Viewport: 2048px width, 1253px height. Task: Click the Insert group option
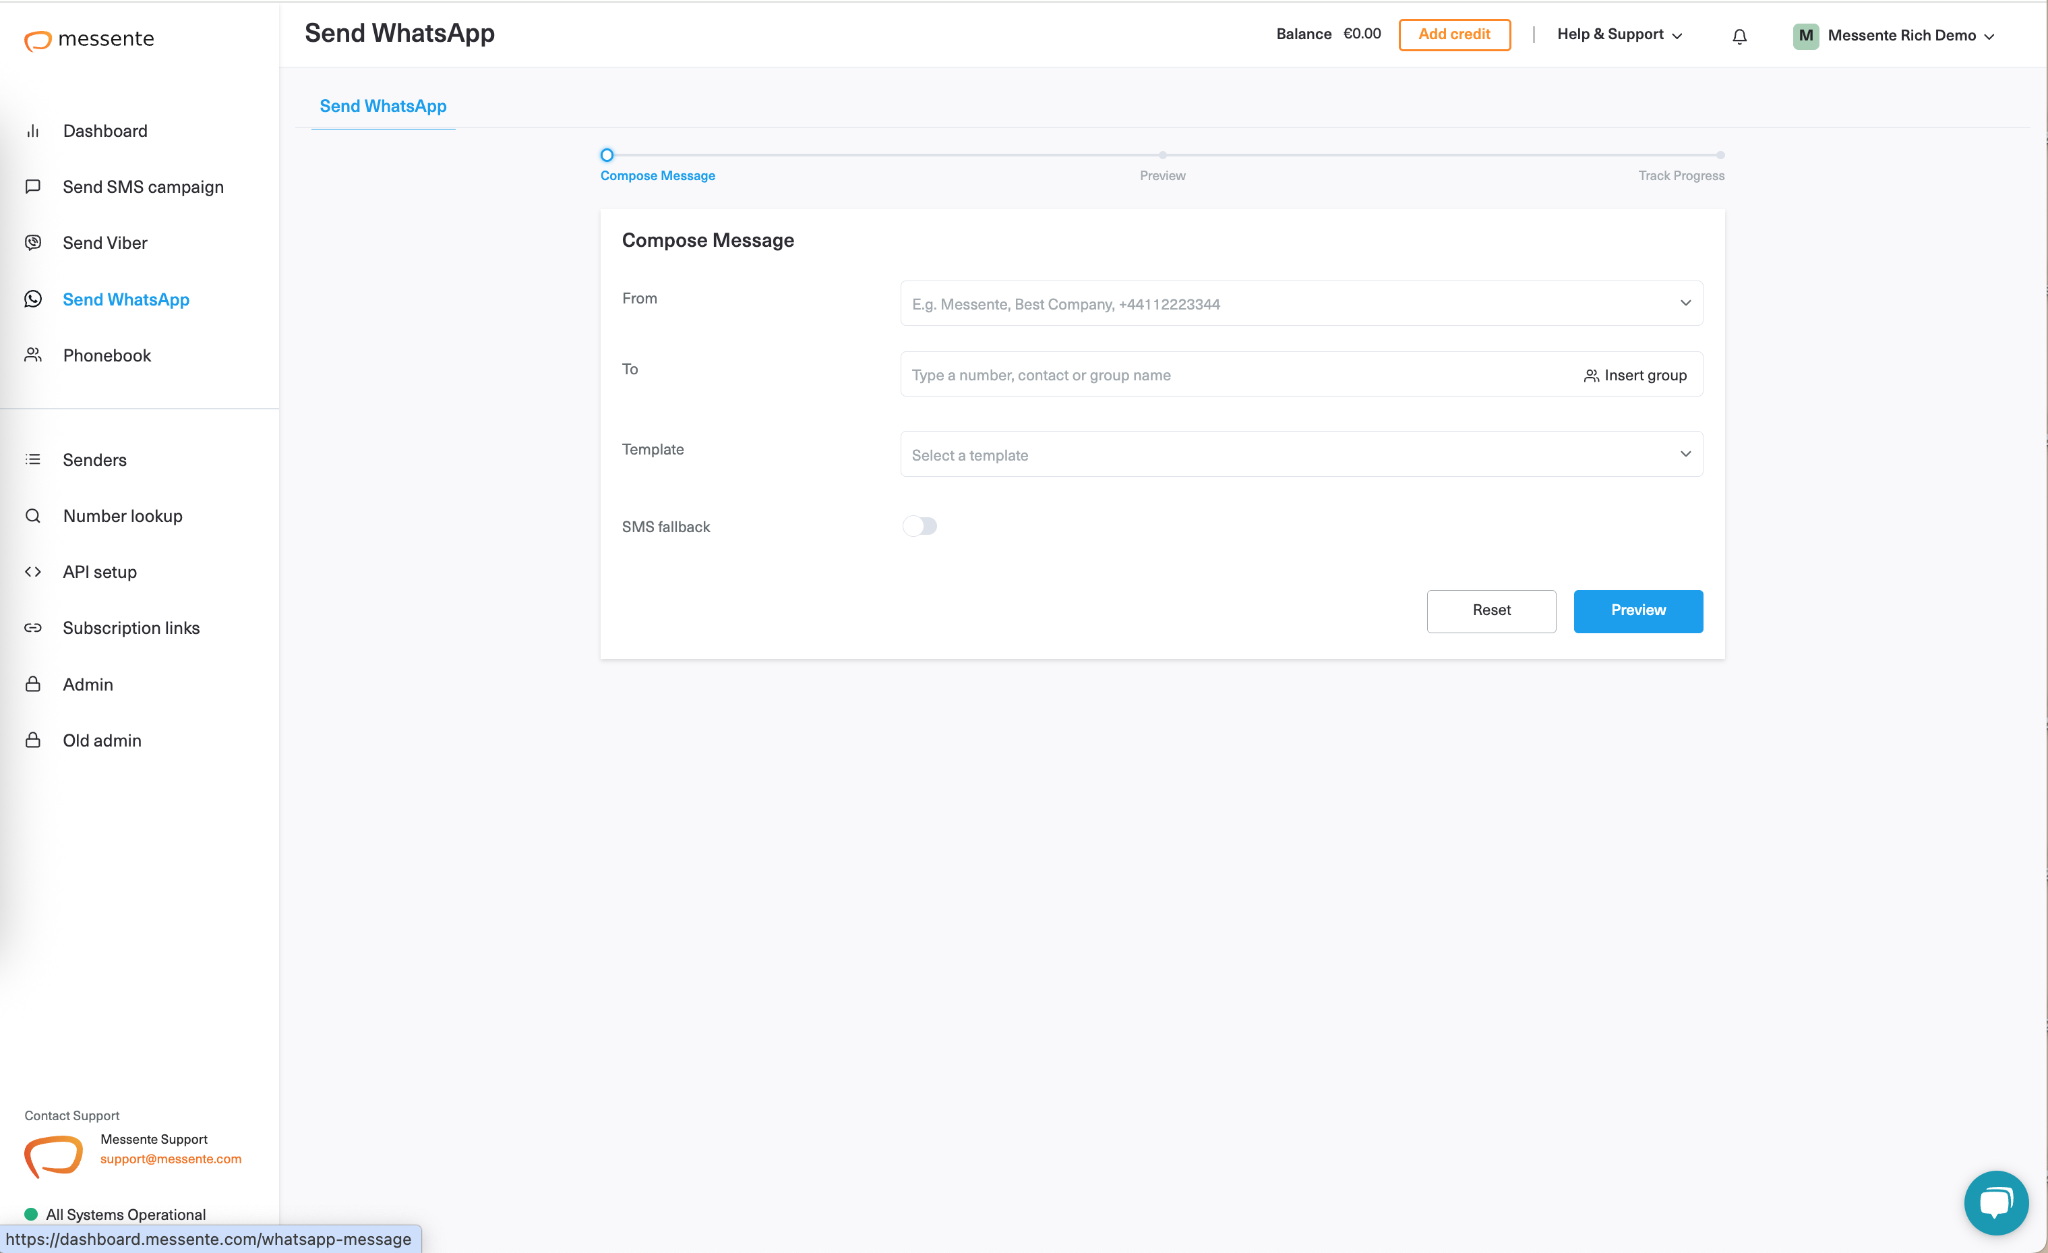[1635, 375]
